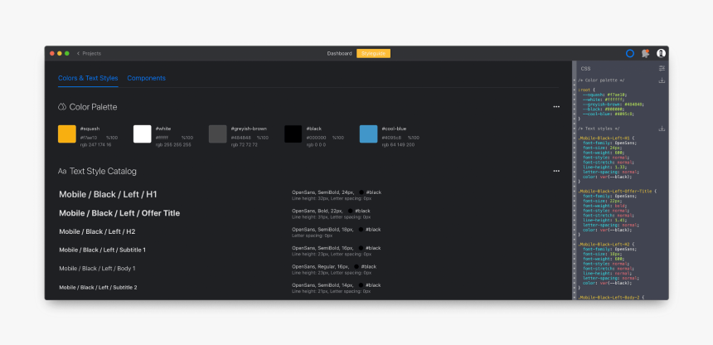Select Mobile / Black / Left / Subtitle 1 style
Viewport: 713px width, 345px height.
click(102, 250)
